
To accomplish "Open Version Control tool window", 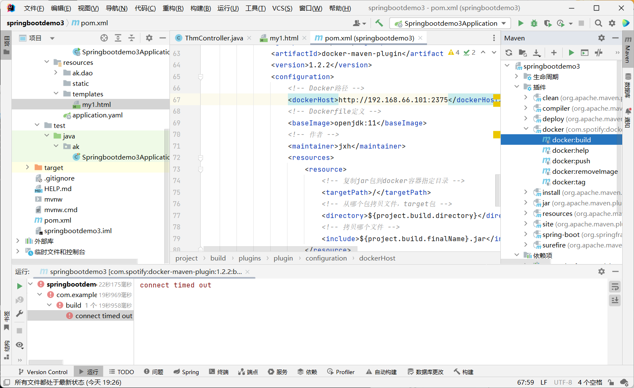I will click(43, 372).
